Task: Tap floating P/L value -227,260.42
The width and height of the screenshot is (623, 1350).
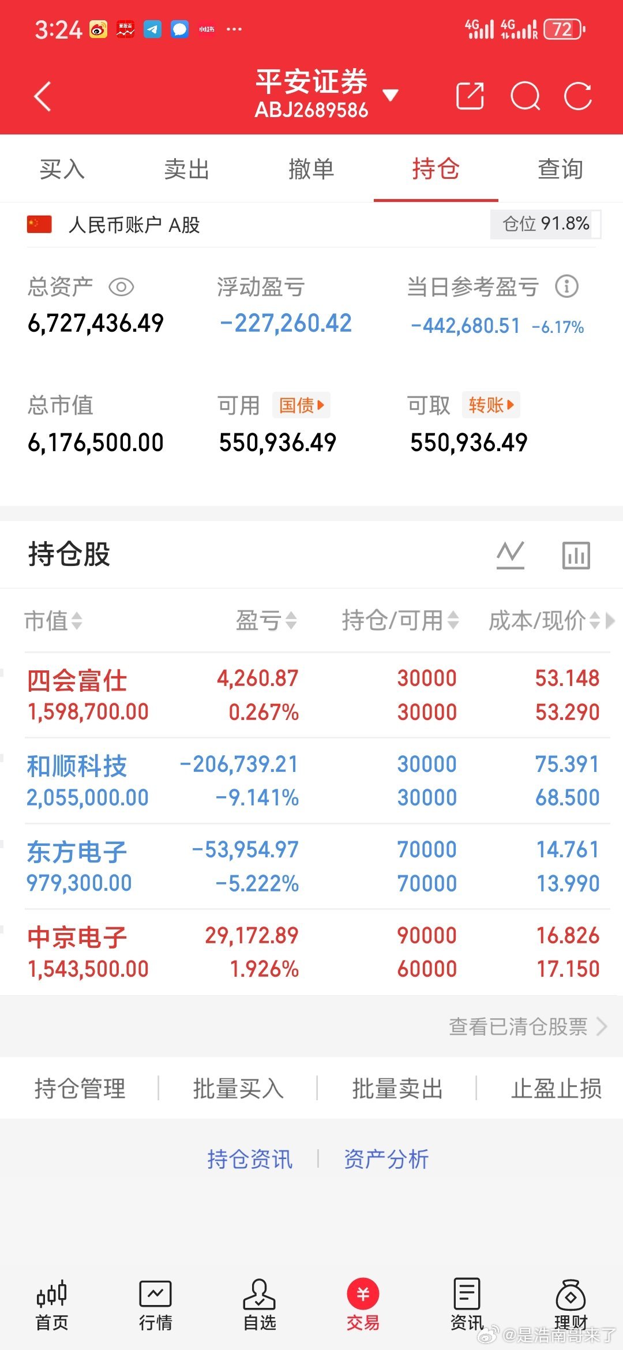Action: click(286, 323)
